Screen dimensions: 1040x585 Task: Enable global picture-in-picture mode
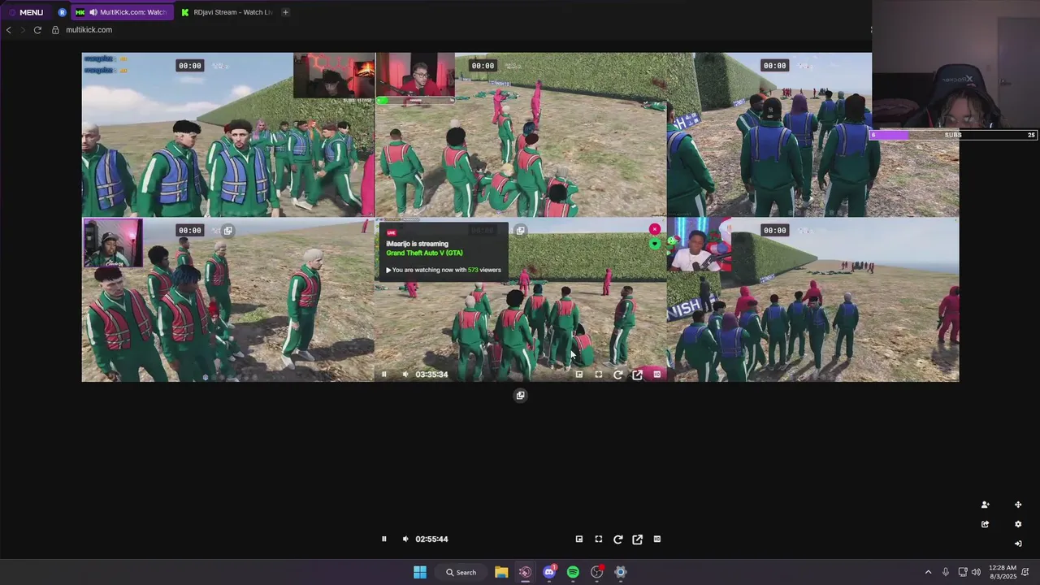pyautogui.click(x=579, y=539)
